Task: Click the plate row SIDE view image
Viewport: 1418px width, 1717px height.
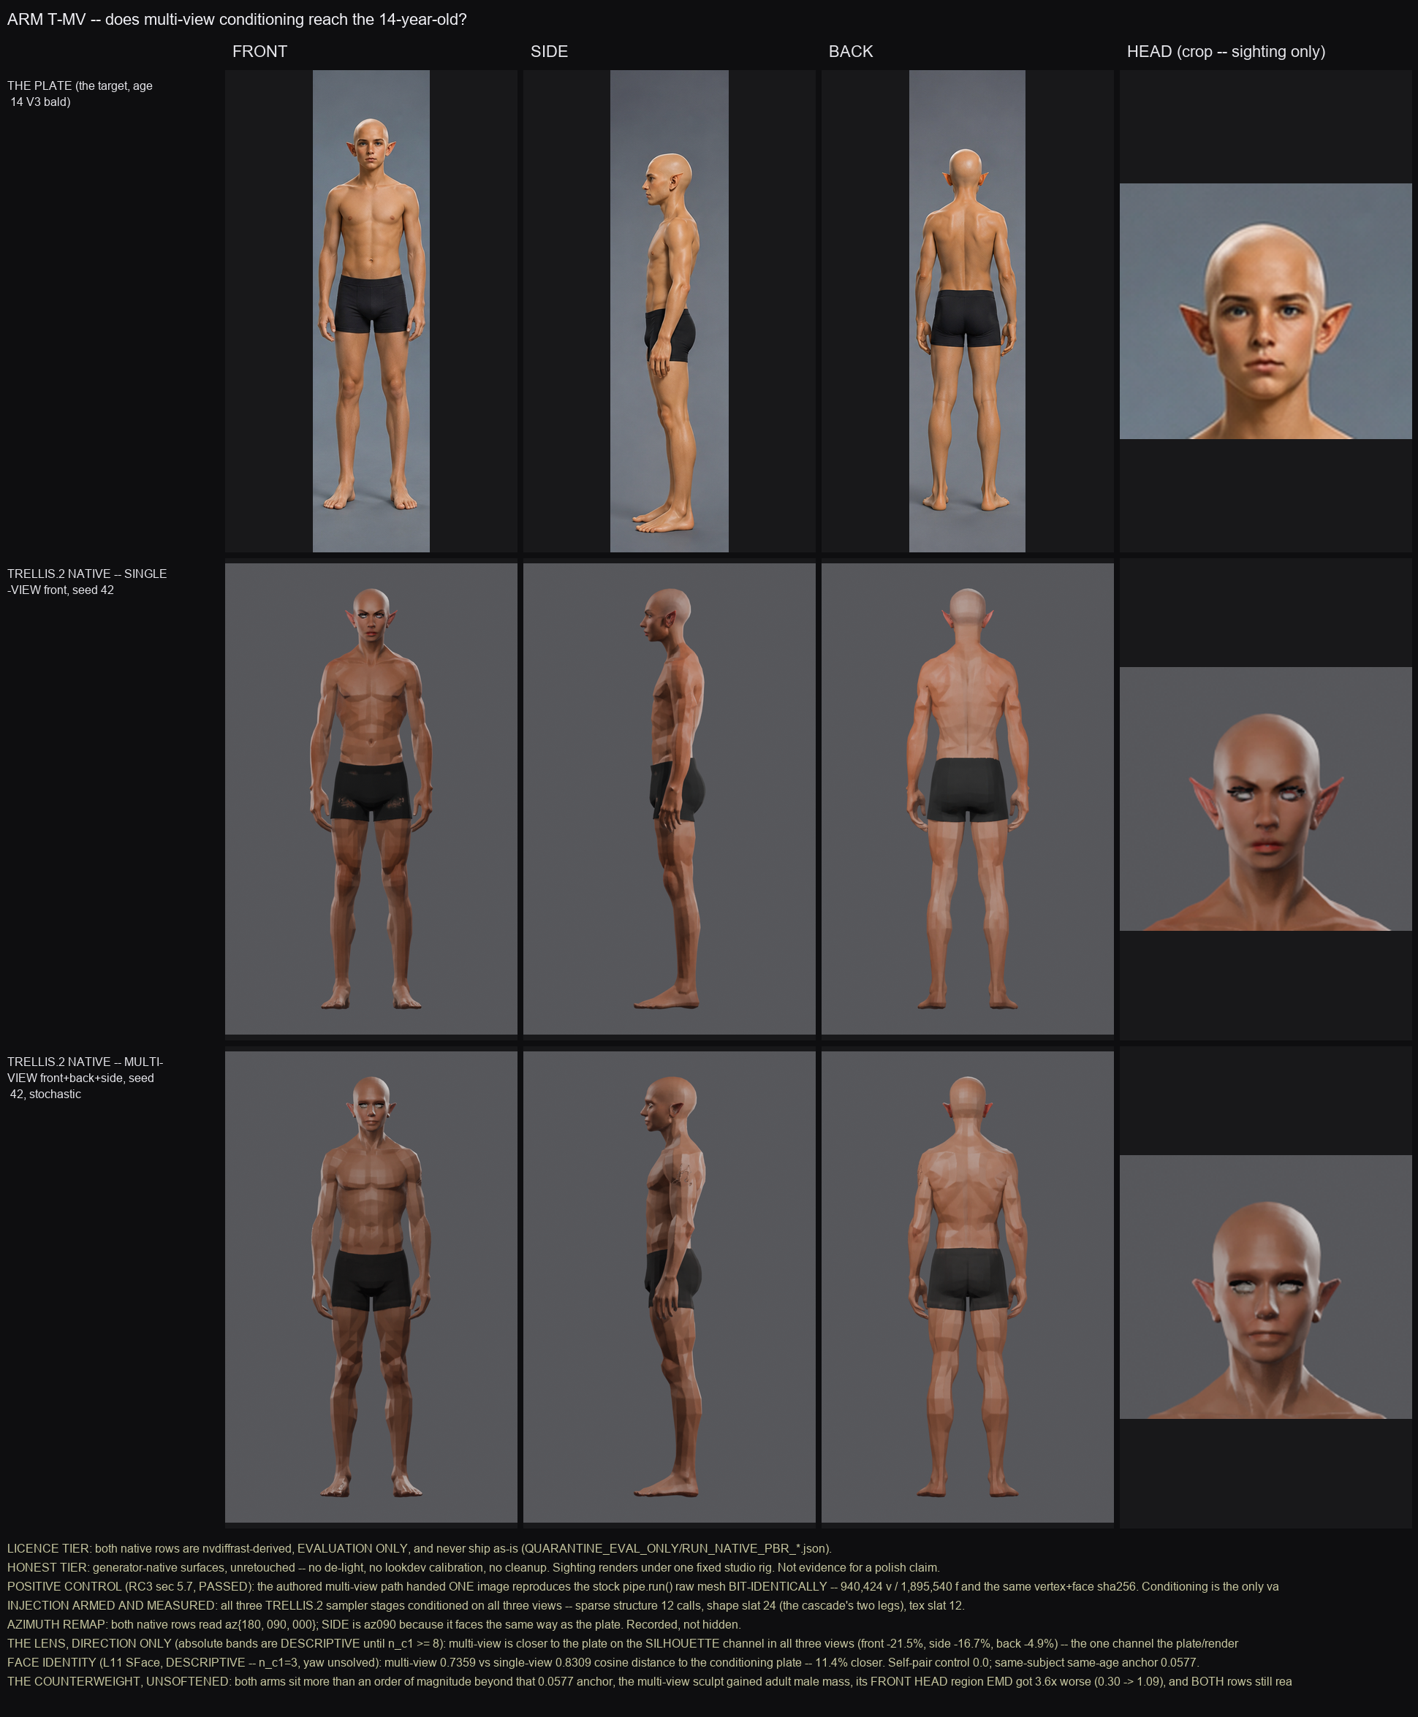Action: 669,311
